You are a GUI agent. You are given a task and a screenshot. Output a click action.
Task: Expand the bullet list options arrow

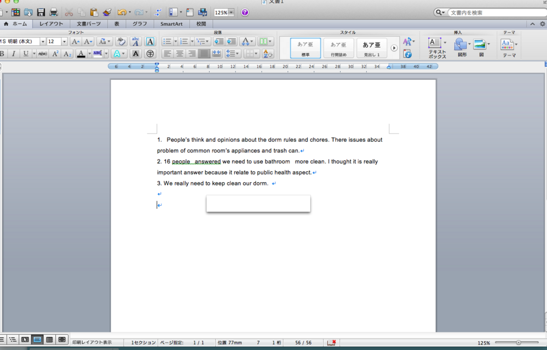coord(175,42)
